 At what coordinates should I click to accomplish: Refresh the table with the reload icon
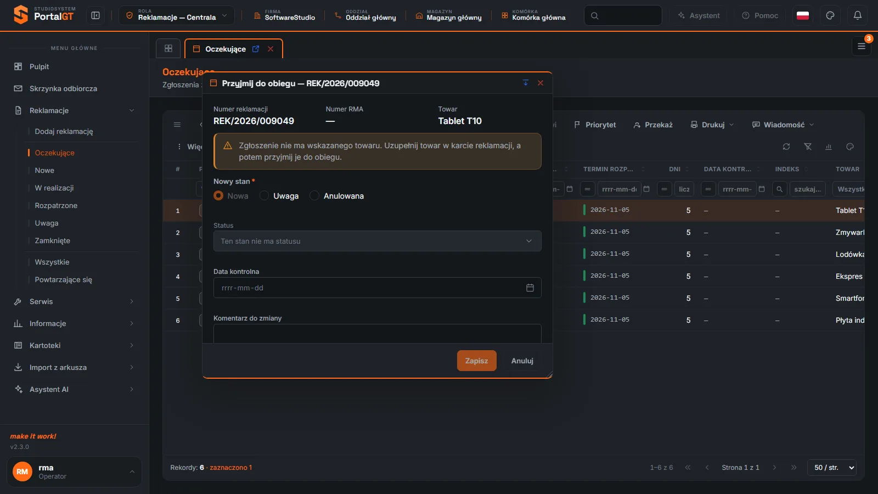[x=786, y=147]
